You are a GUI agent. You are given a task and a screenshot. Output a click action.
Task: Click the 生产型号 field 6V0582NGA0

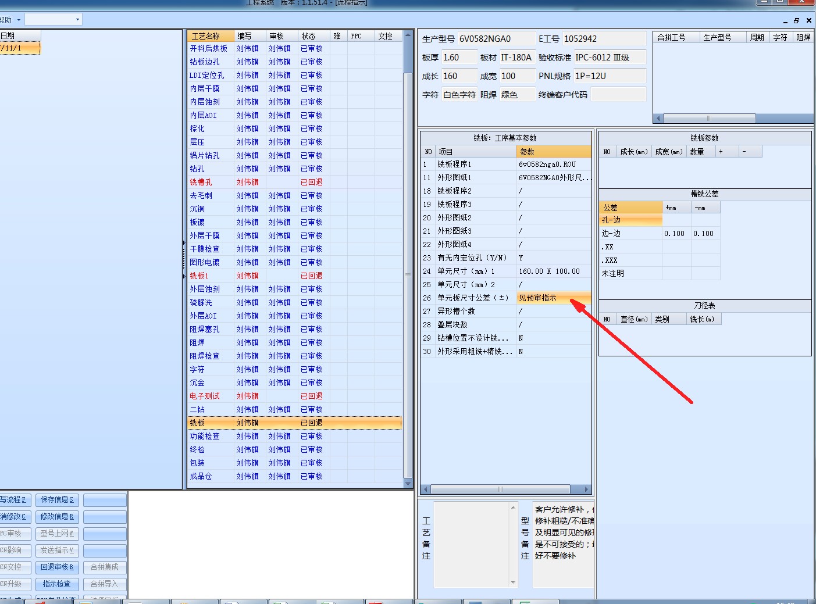(x=496, y=39)
